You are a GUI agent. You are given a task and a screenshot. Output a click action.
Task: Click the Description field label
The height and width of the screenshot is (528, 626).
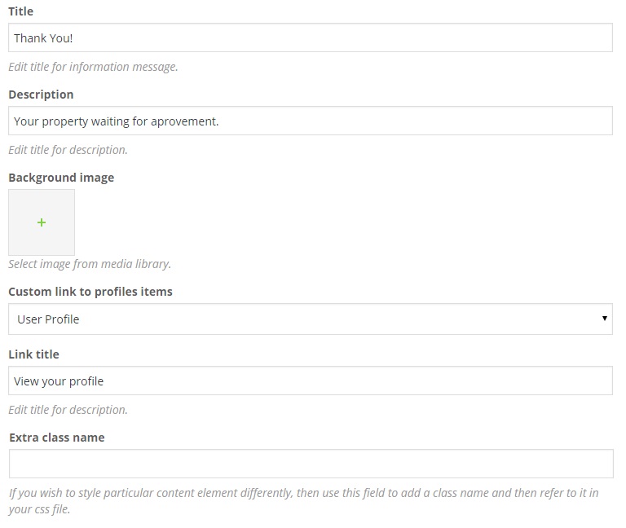[41, 95]
